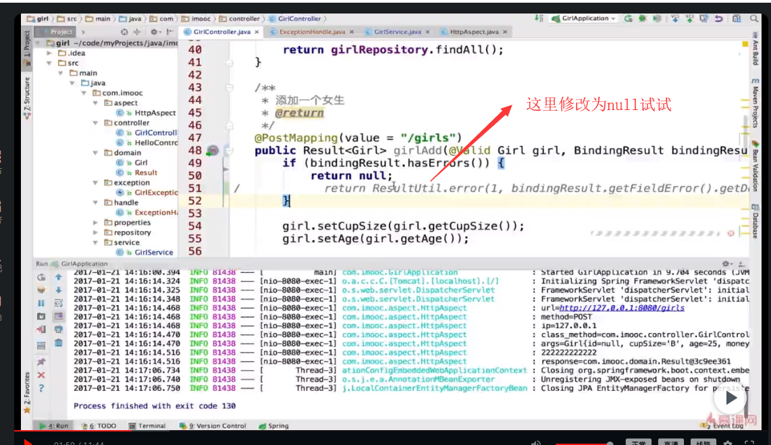Collapse the domain package
The height and width of the screenshot is (445, 771).
95,153
